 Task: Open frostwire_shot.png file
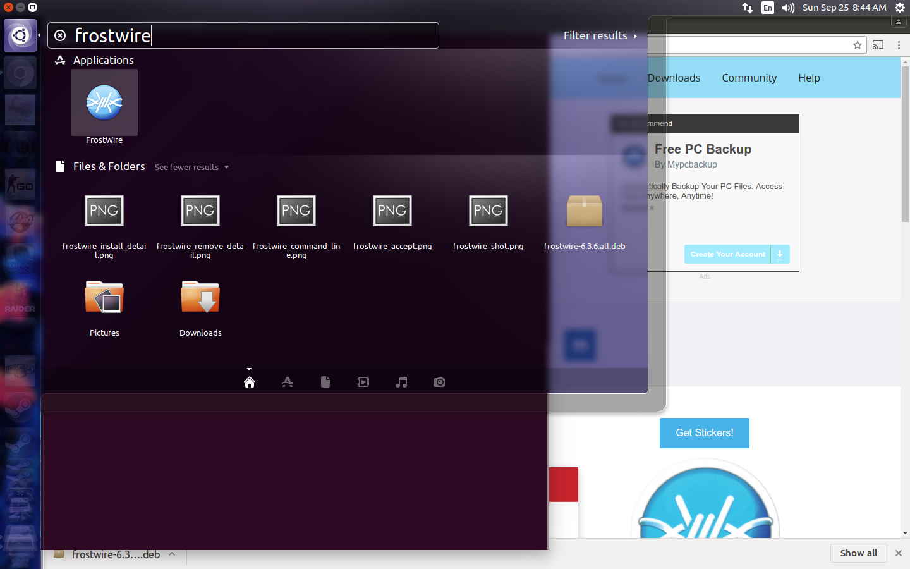pos(488,222)
